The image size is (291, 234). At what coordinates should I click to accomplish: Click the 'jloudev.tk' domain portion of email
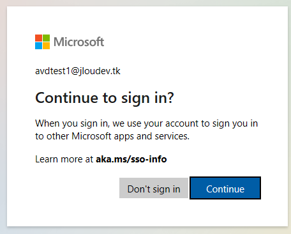100,71
